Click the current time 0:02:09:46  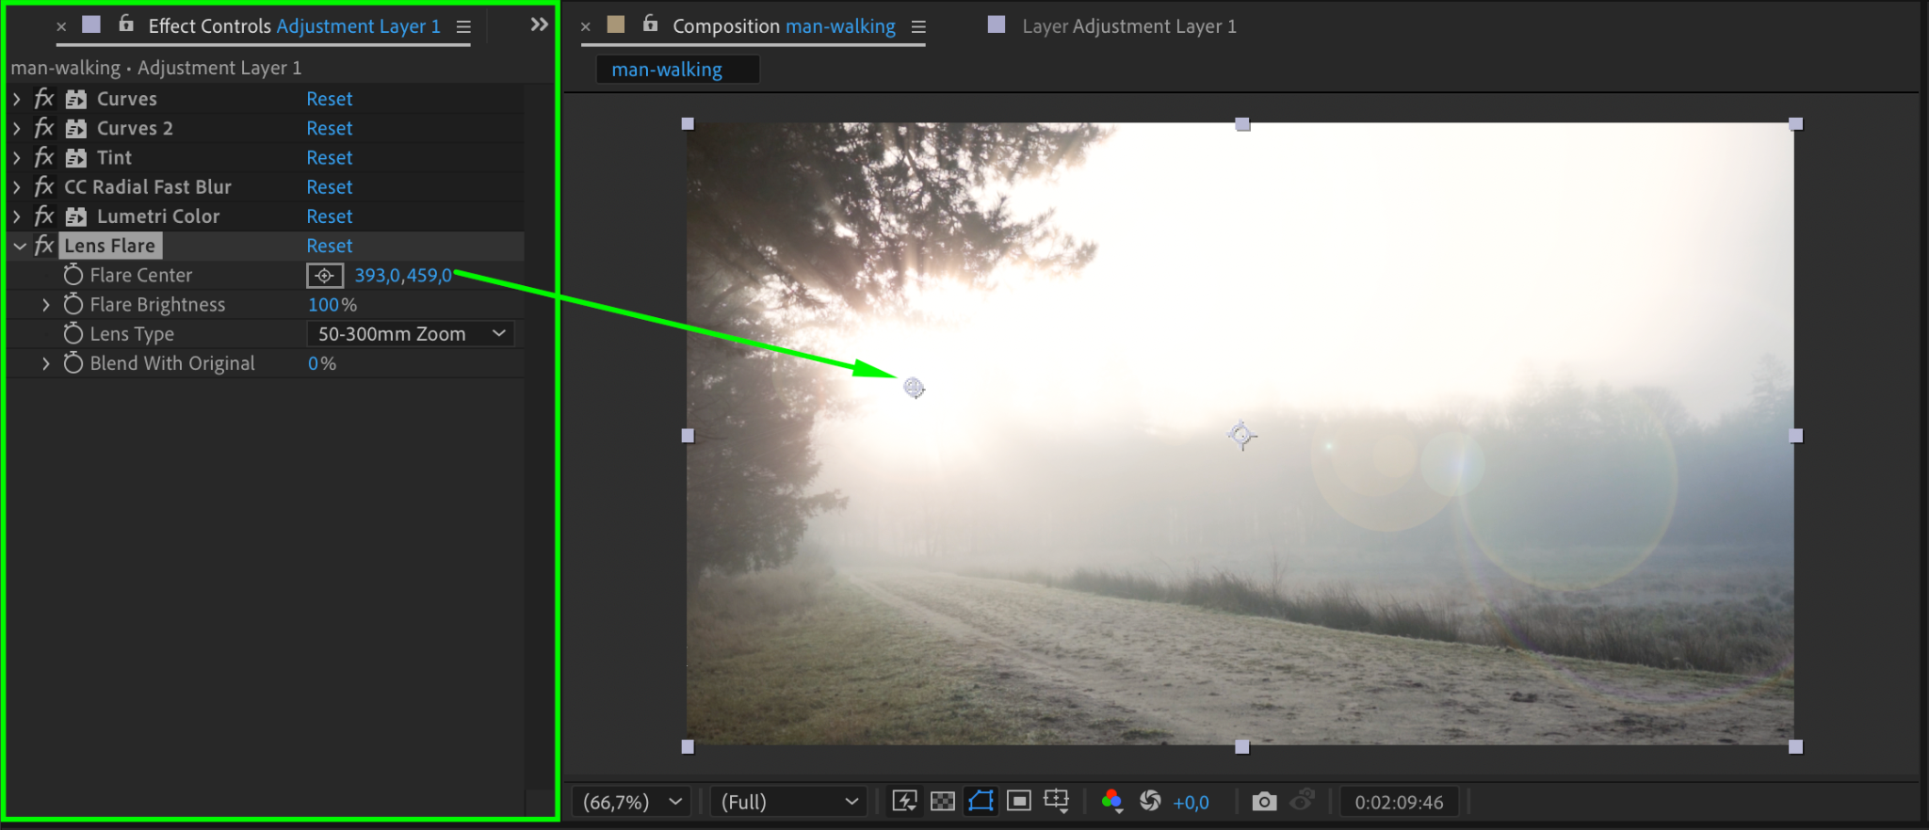pyautogui.click(x=1399, y=802)
